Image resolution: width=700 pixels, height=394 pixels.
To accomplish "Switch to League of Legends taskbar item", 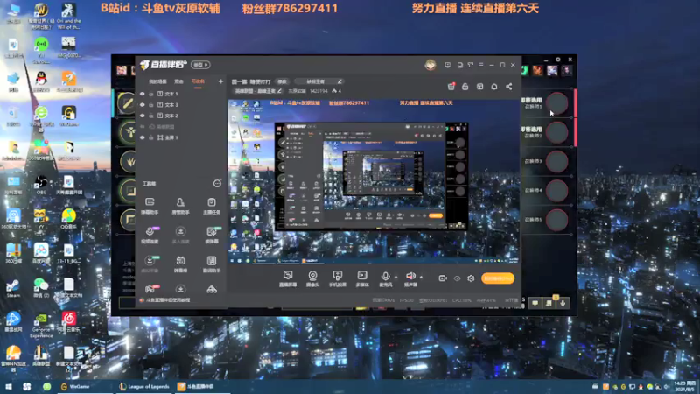I will [144, 387].
